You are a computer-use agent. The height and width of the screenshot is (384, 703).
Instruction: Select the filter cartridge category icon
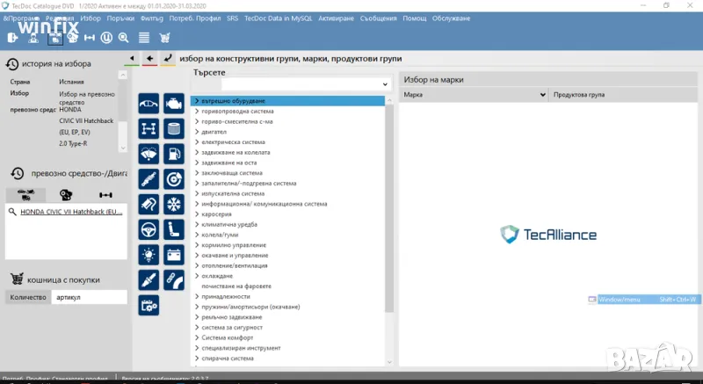coord(174,128)
